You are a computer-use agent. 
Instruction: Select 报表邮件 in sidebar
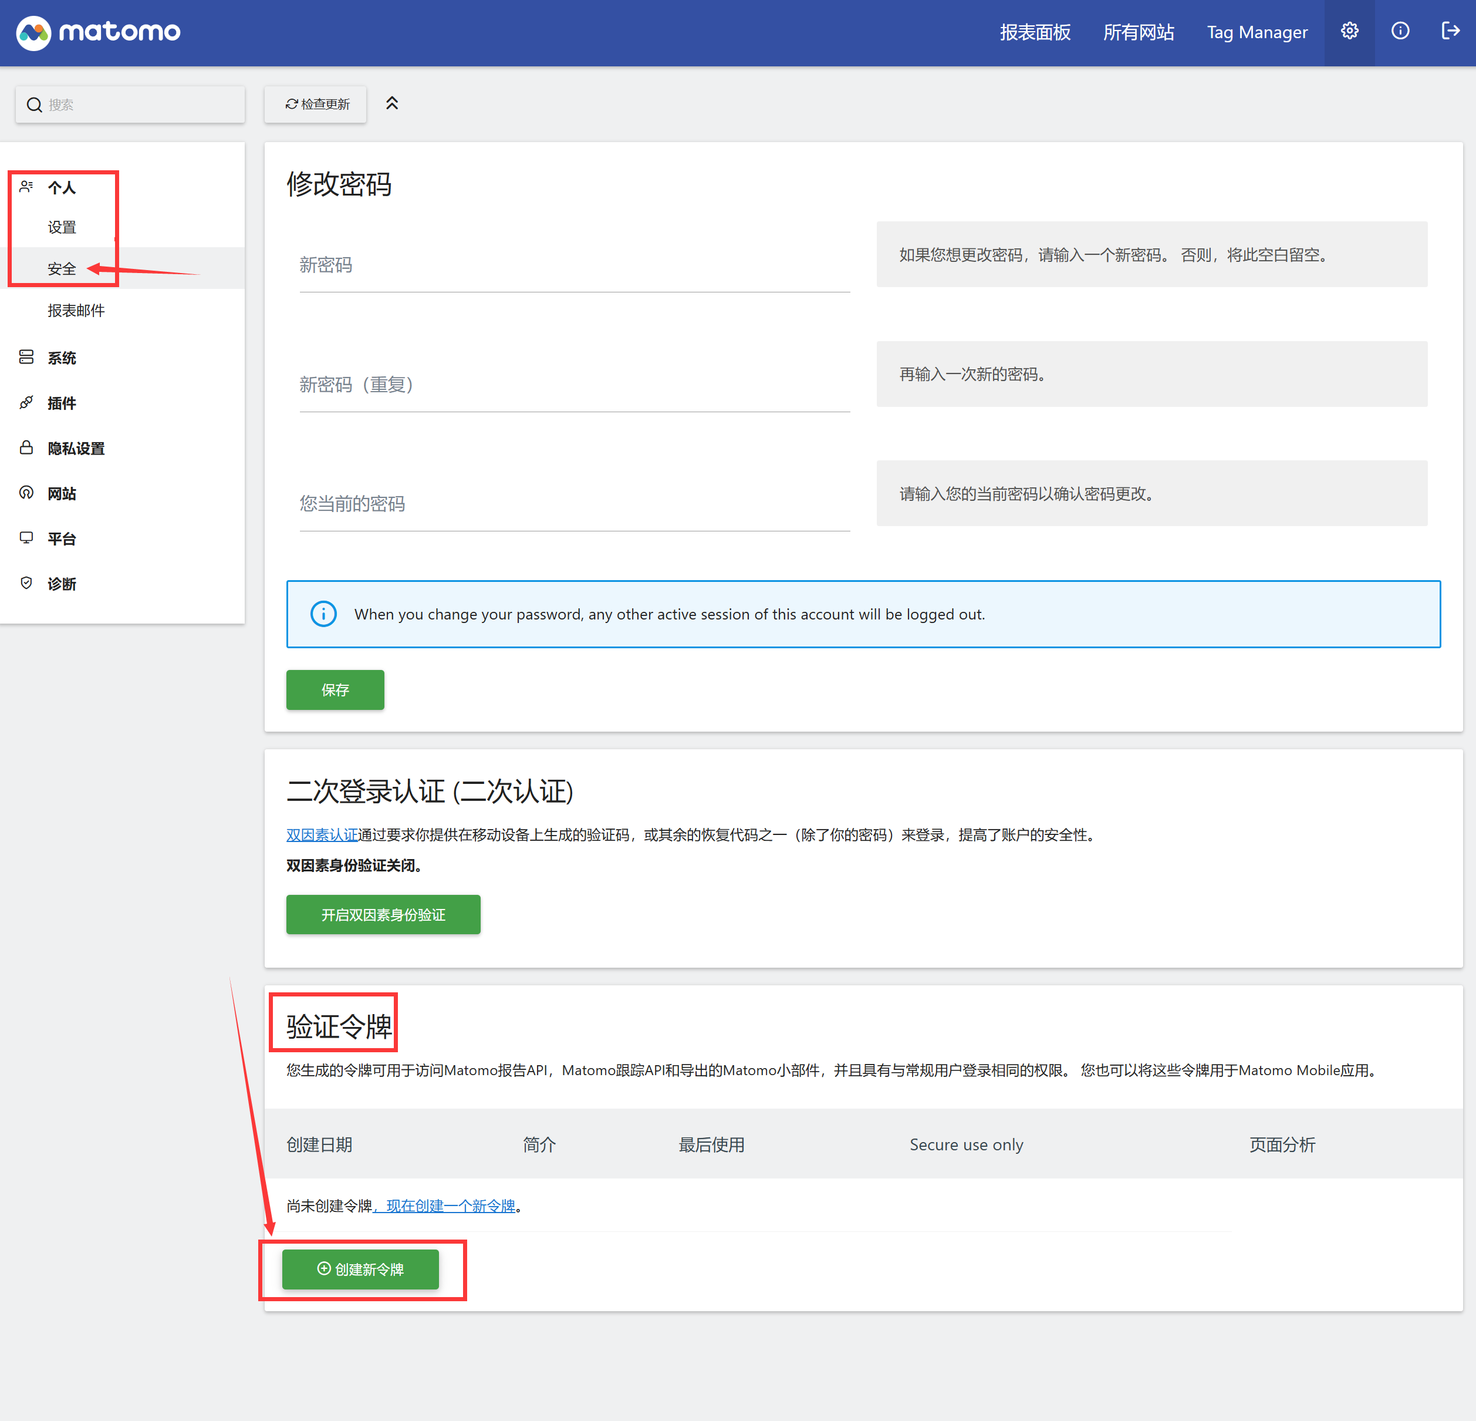(x=76, y=311)
